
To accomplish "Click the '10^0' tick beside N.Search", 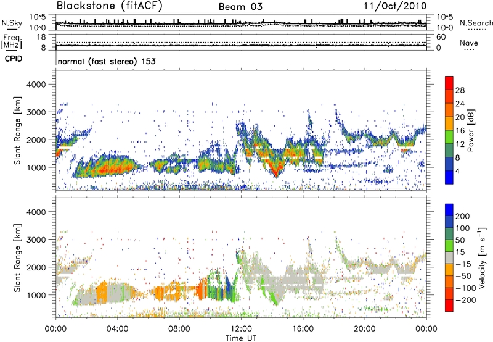I will [x=445, y=28].
